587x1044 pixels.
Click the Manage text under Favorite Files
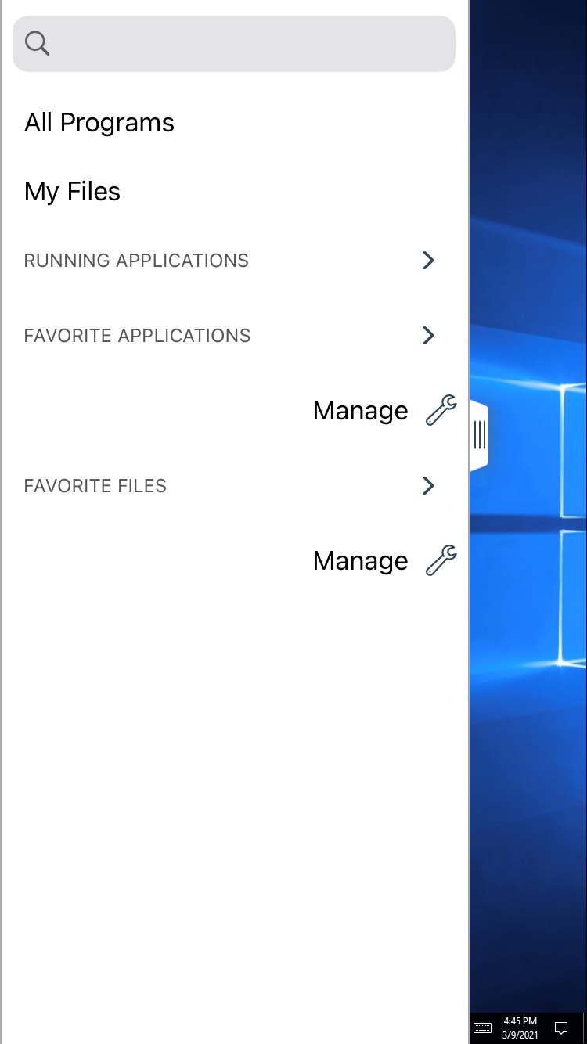360,561
